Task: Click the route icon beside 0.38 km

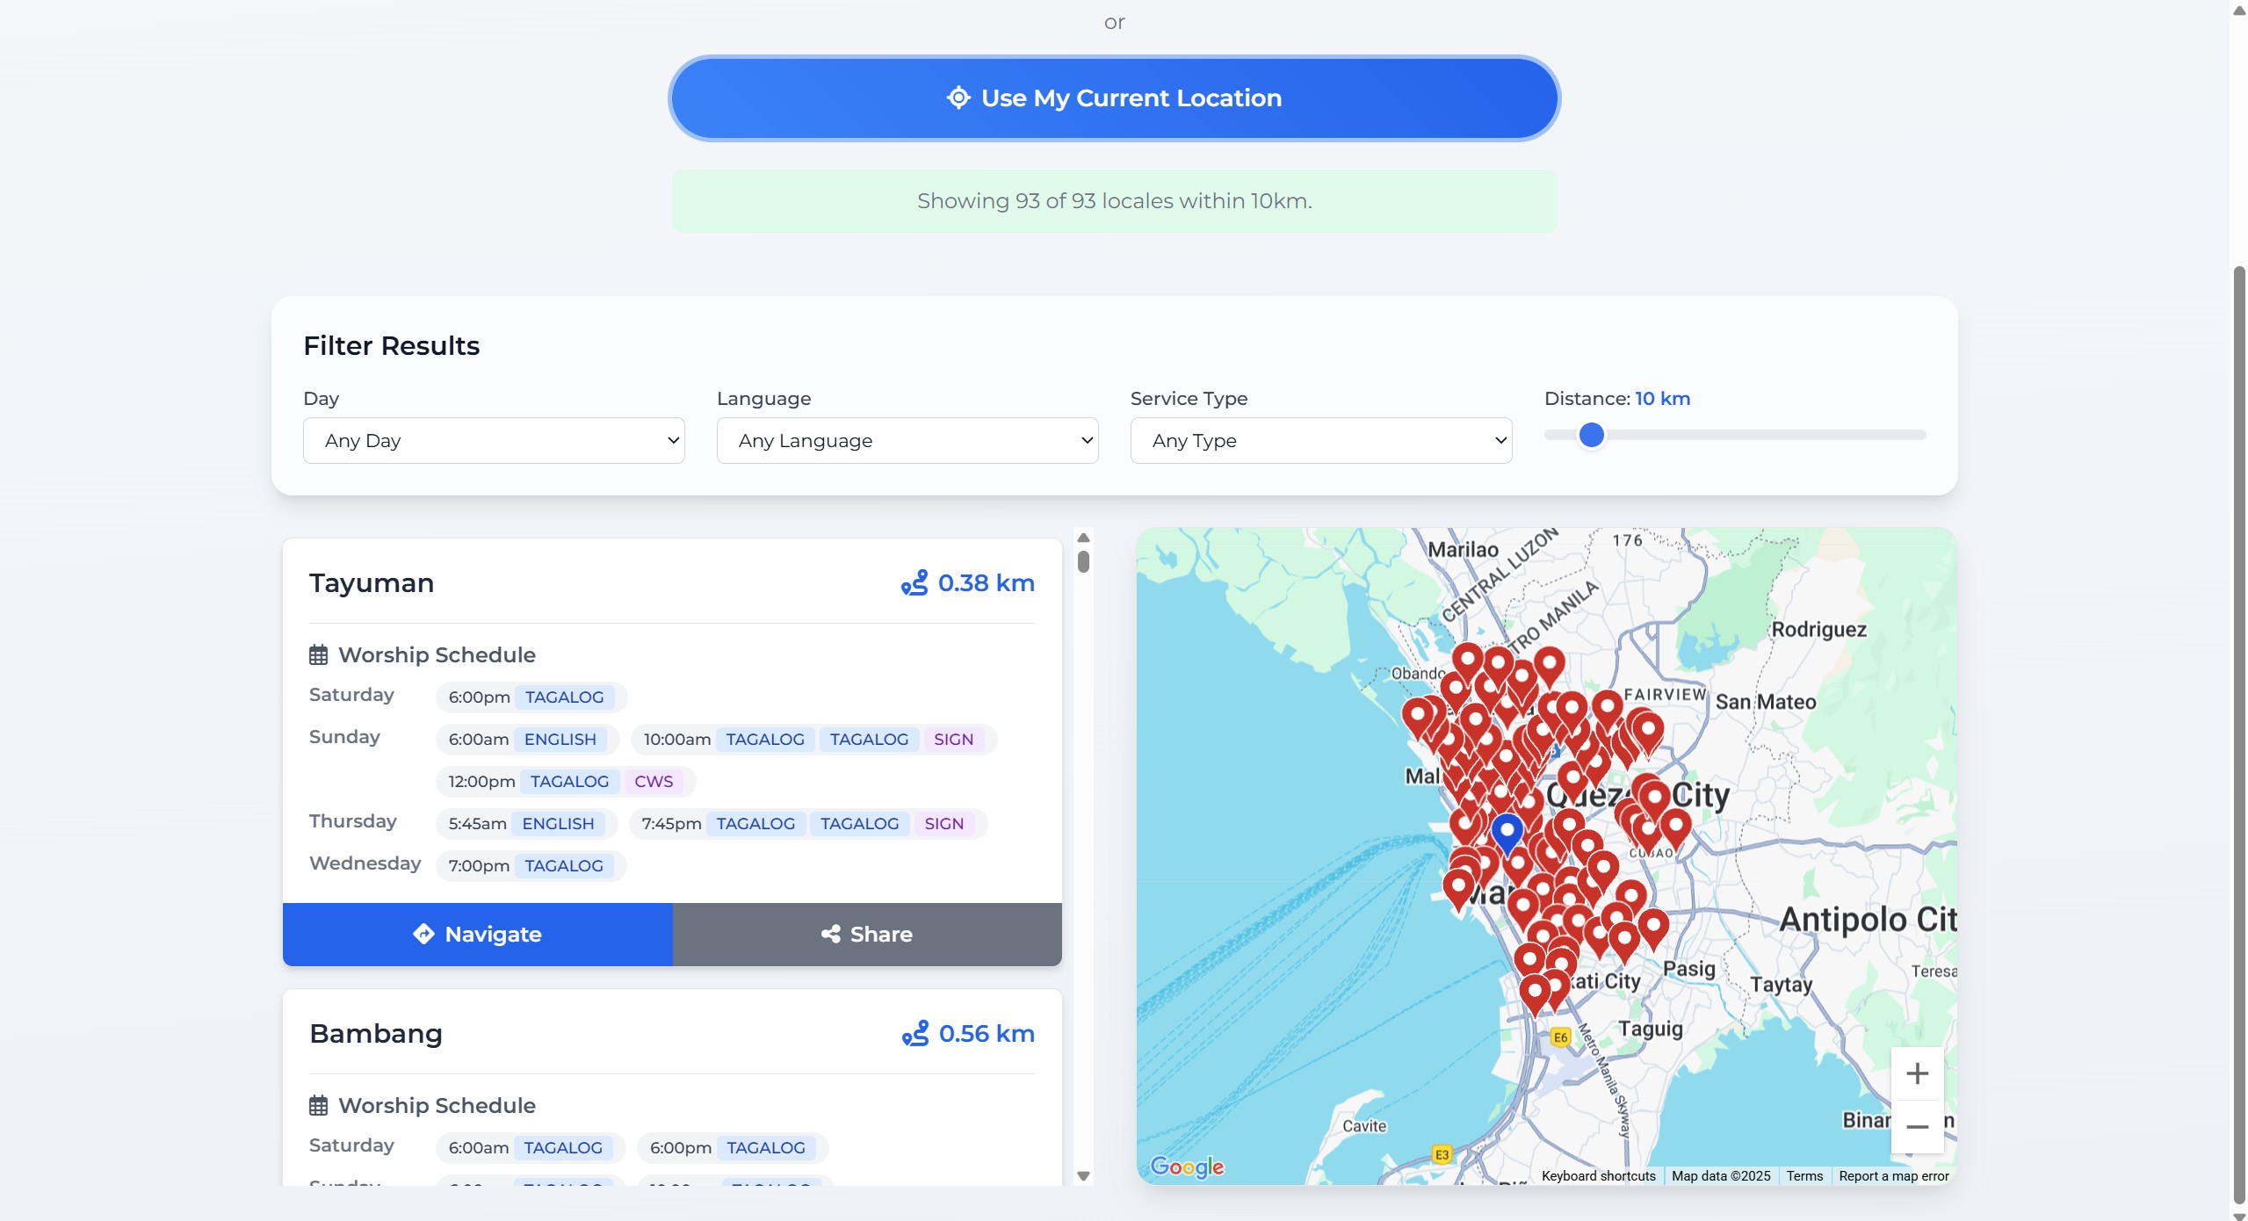Action: 914,583
